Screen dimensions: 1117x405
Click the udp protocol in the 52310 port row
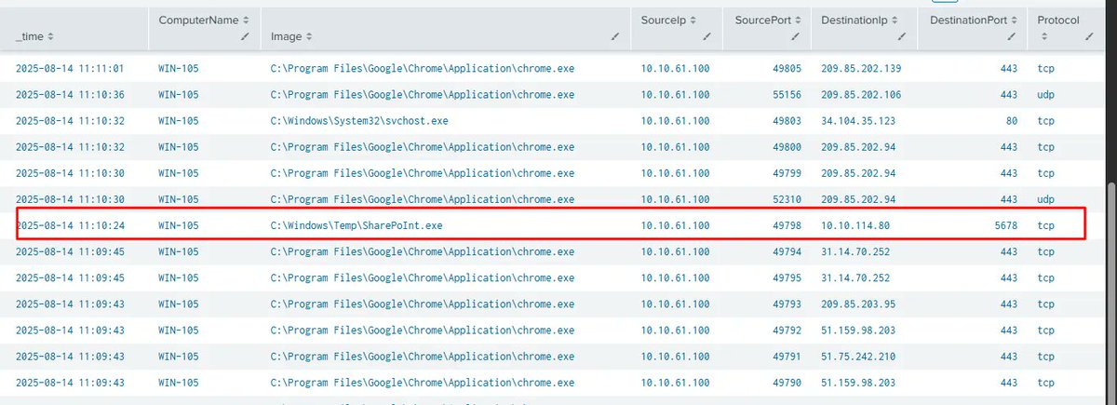click(1047, 199)
